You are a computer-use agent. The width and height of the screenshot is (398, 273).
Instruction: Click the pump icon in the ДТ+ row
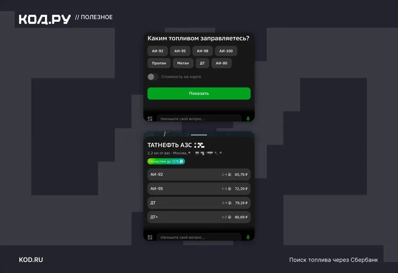coord(230,217)
